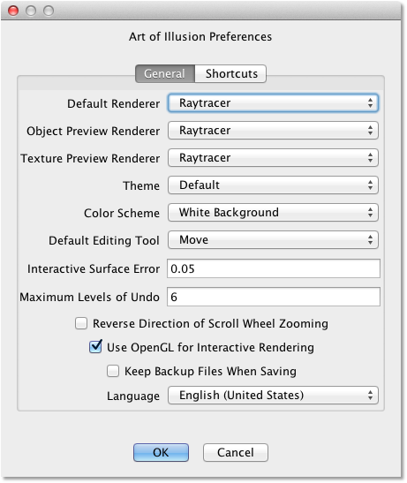The width and height of the screenshot is (407, 483).
Task: Change the Color Scheme White Background dropdown
Action: pyautogui.click(x=273, y=213)
